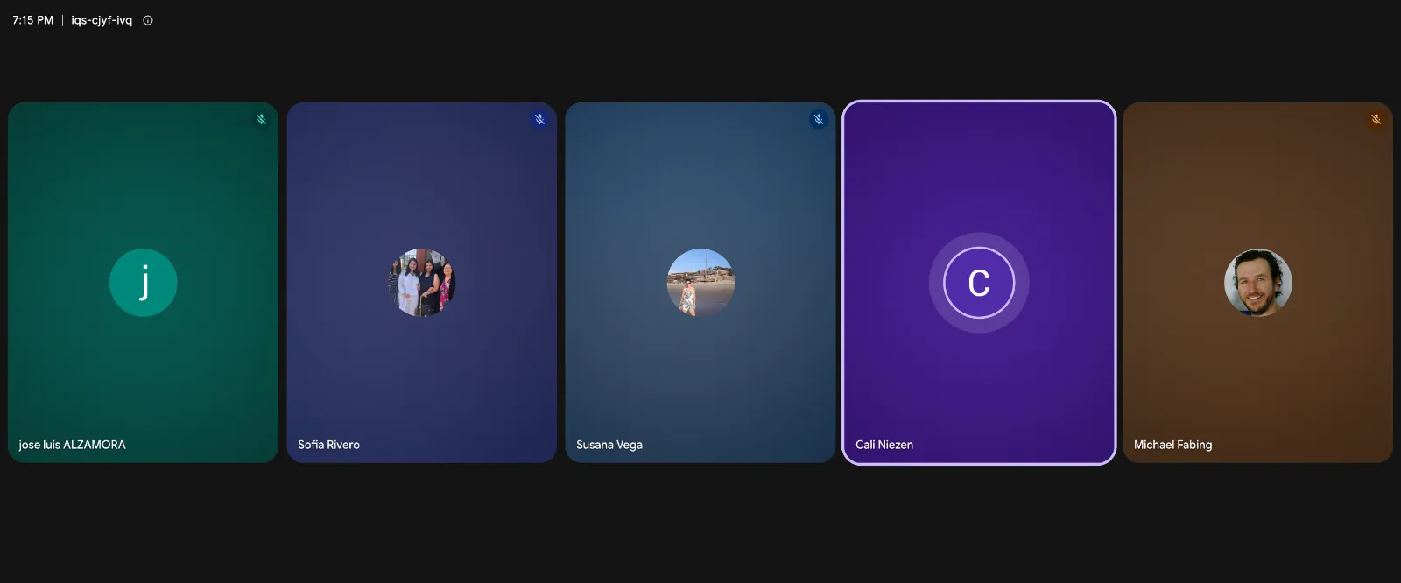This screenshot has width=1401, height=583.
Task: Select Susana Vega's beach profile photo
Action: click(700, 283)
